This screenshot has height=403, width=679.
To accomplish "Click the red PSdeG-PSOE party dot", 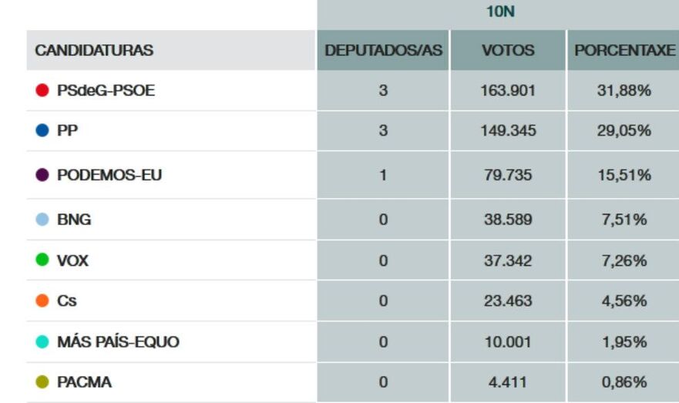I will click(x=42, y=90).
